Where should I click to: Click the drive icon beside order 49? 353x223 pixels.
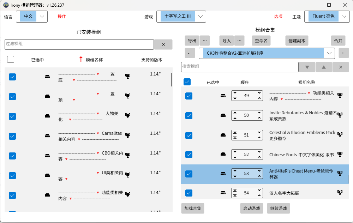coord(223,96)
